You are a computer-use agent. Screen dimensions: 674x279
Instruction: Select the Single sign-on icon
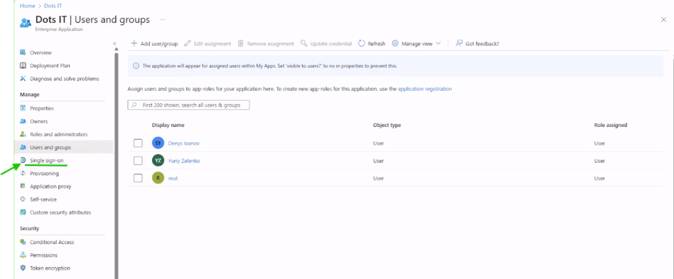pyautogui.click(x=23, y=161)
